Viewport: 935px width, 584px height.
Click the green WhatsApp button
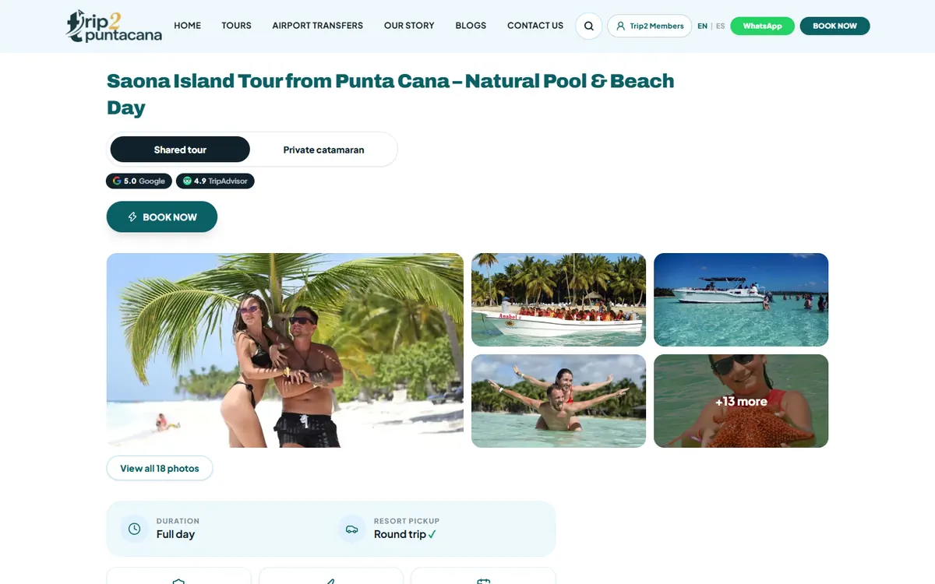pyautogui.click(x=762, y=26)
